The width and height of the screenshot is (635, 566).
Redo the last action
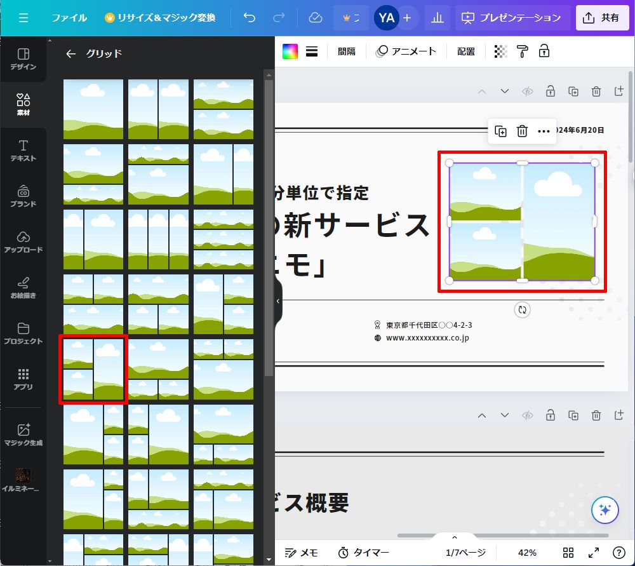pyautogui.click(x=279, y=18)
